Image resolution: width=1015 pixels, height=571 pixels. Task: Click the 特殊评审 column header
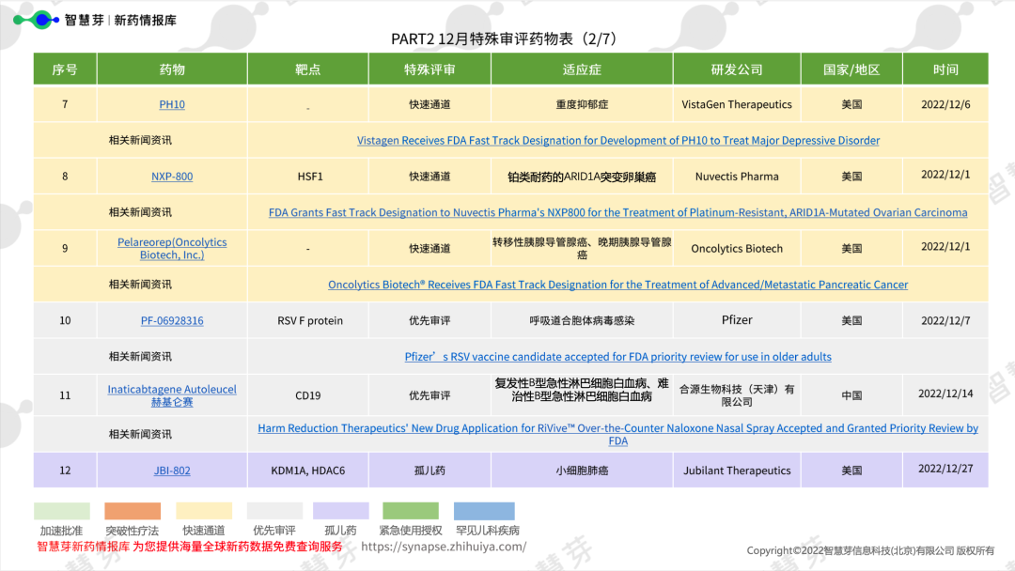click(429, 69)
